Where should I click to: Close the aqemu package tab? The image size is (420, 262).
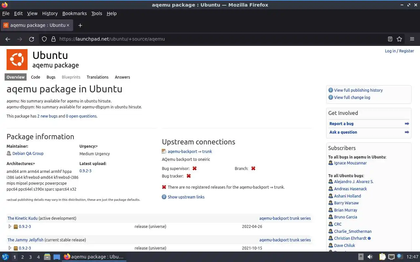[68, 25]
